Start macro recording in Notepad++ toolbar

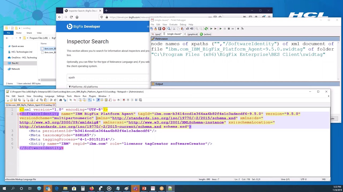coord(124,100)
